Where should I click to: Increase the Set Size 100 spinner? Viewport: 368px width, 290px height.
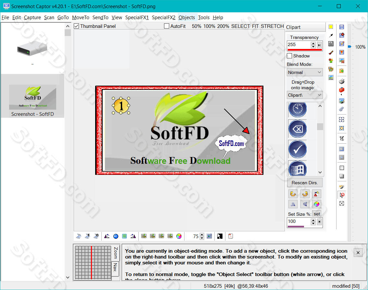[x=313, y=220]
